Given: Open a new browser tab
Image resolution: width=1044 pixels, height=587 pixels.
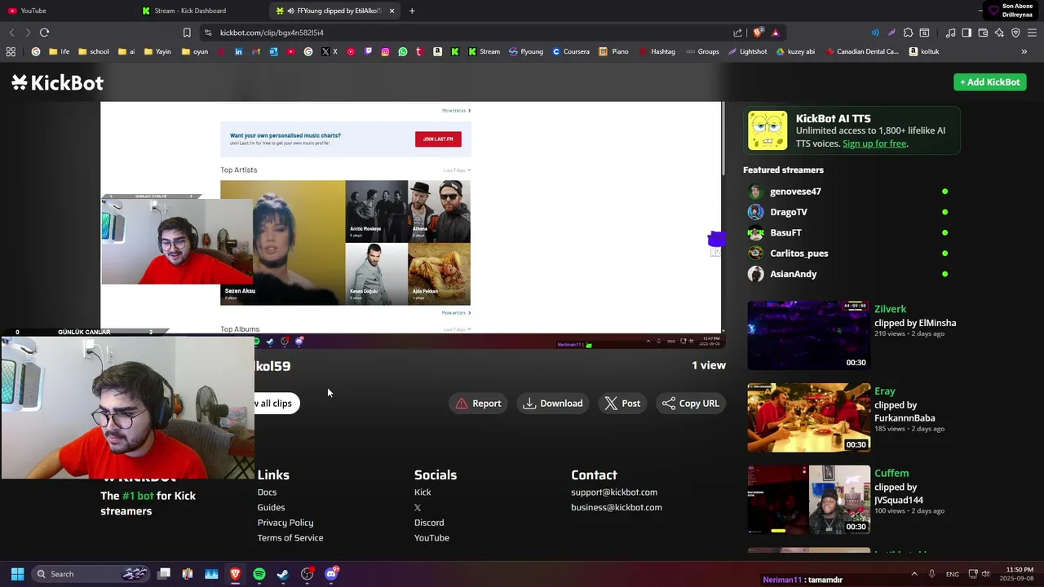Looking at the screenshot, I should (412, 11).
